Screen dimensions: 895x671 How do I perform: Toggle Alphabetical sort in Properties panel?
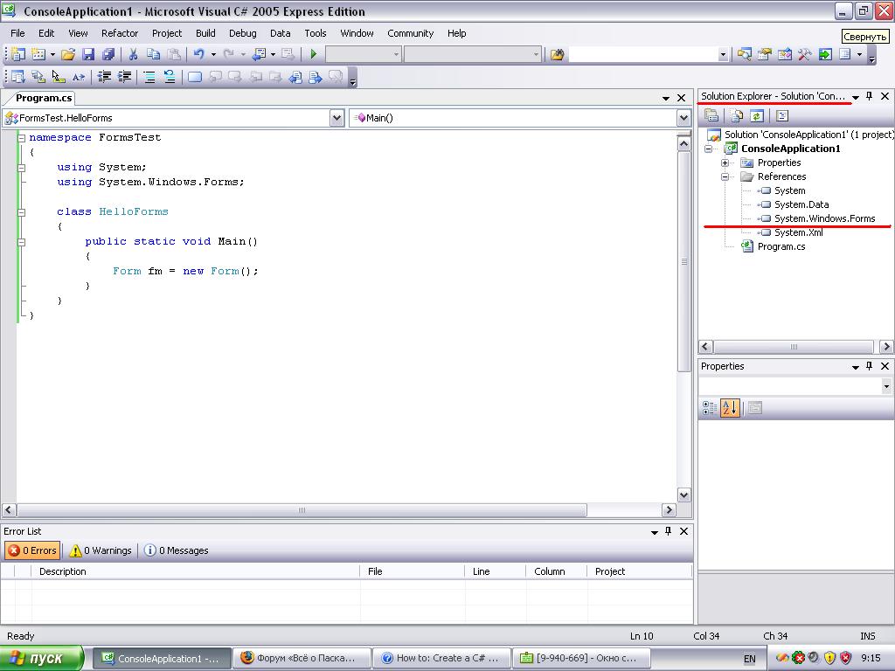730,408
